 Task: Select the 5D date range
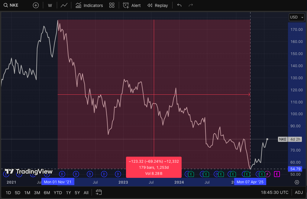click(x=18, y=193)
